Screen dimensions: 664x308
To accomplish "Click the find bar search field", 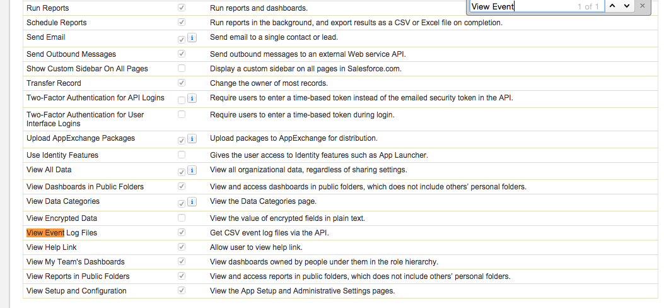I will 520,6.
